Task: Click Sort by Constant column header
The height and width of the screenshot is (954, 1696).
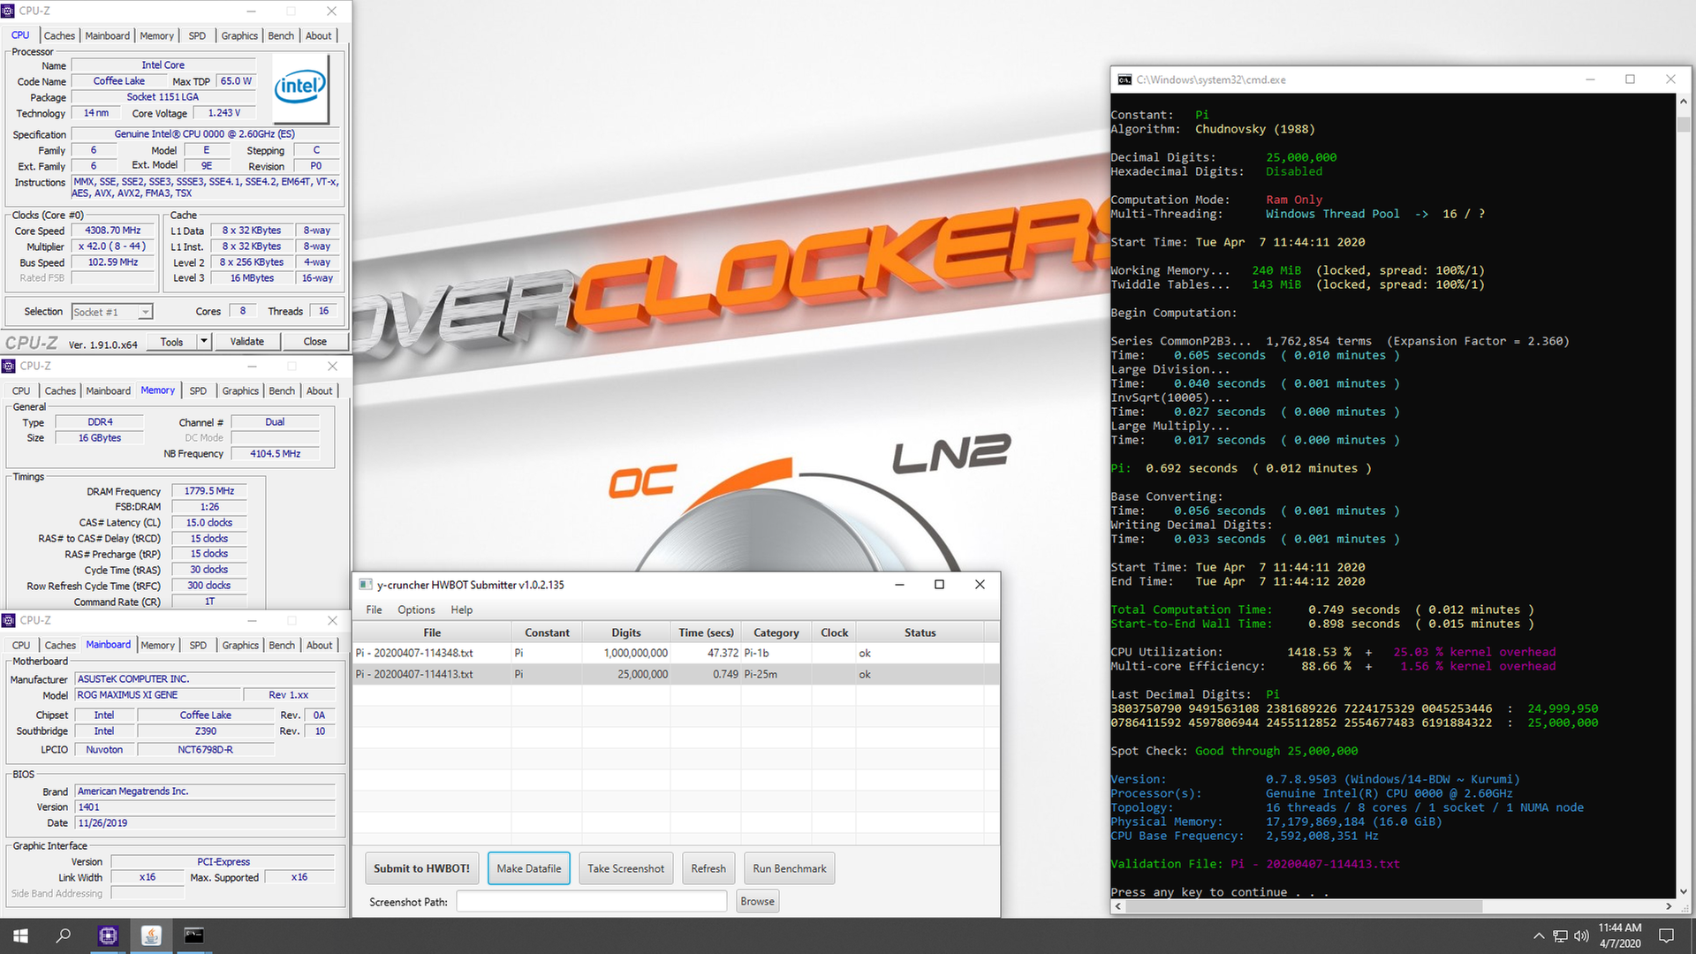Action: pyautogui.click(x=547, y=632)
